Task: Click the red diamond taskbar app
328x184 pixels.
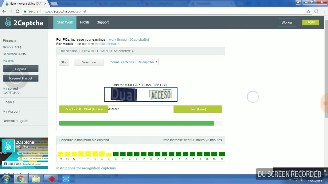Action: [x=52, y=179]
